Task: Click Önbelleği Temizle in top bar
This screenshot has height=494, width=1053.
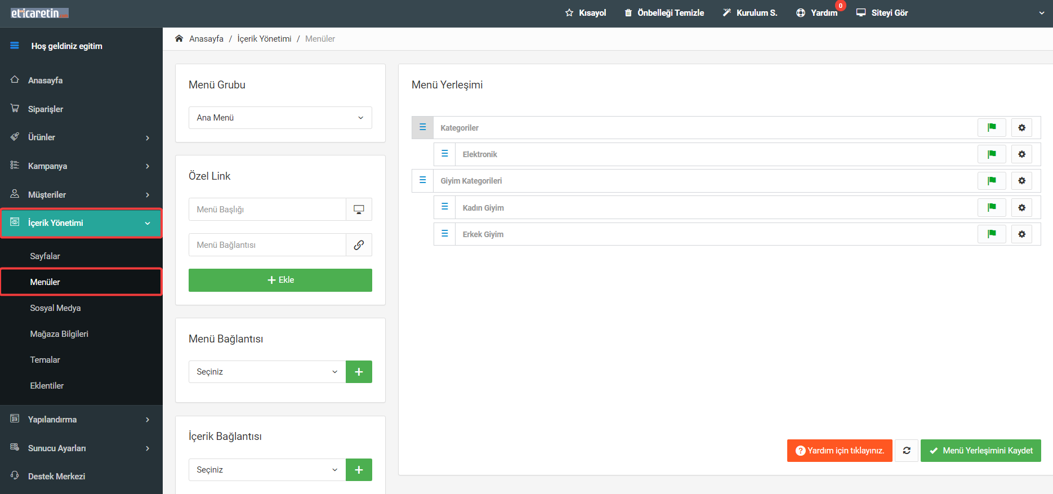Action: click(x=664, y=13)
